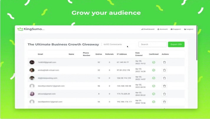Click the page vertical scrollbar
Screen dimensions: 210x119
[x=197, y=43]
